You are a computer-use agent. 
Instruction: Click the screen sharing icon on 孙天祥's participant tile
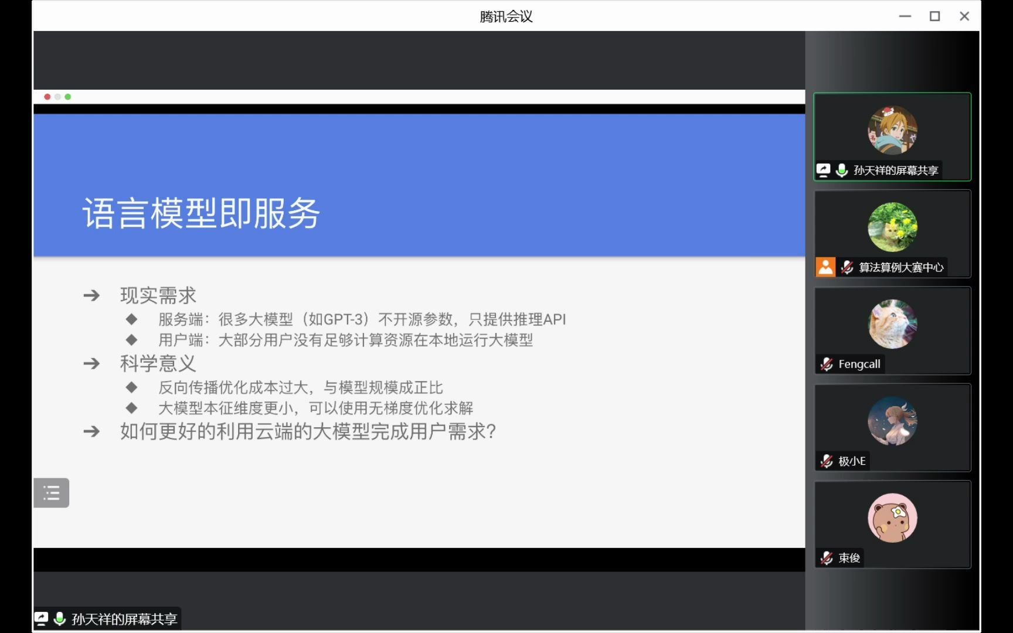pyautogui.click(x=824, y=171)
